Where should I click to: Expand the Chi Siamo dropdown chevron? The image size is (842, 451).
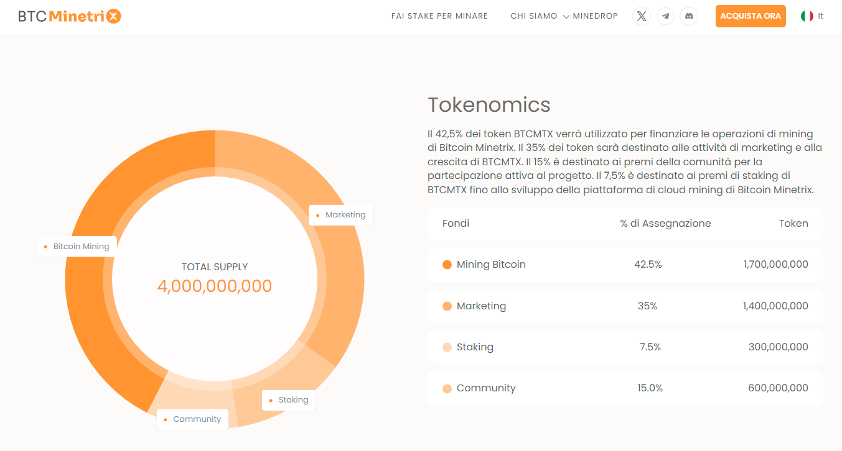(x=566, y=17)
